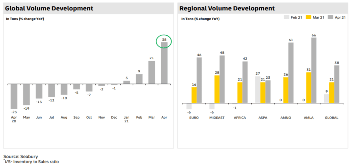
Task: Click the 'Aug' axis label
Action: pyautogui.click(x=64, y=118)
